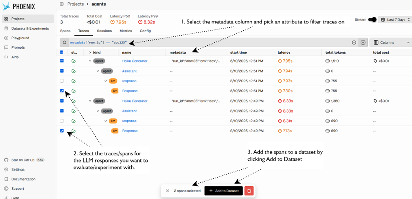Click the add filter plus icon
Image resolution: width=412 pixels, height=199 pixels.
363,42
